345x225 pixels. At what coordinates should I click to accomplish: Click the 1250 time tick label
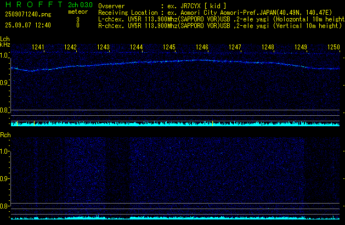(334, 47)
